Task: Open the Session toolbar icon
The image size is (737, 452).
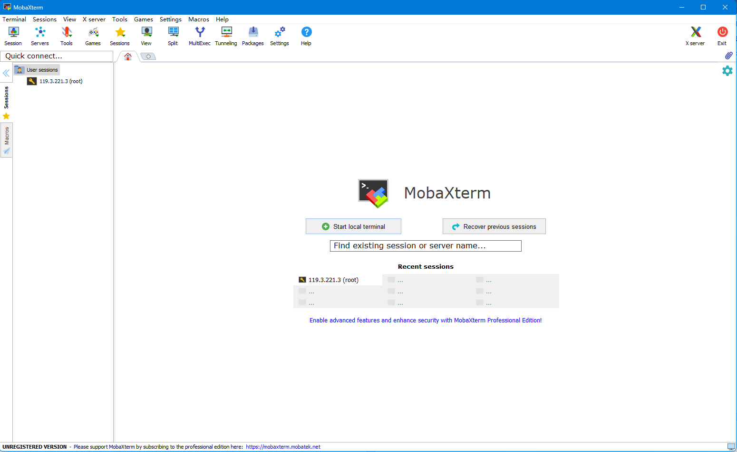Action: pyautogui.click(x=13, y=36)
